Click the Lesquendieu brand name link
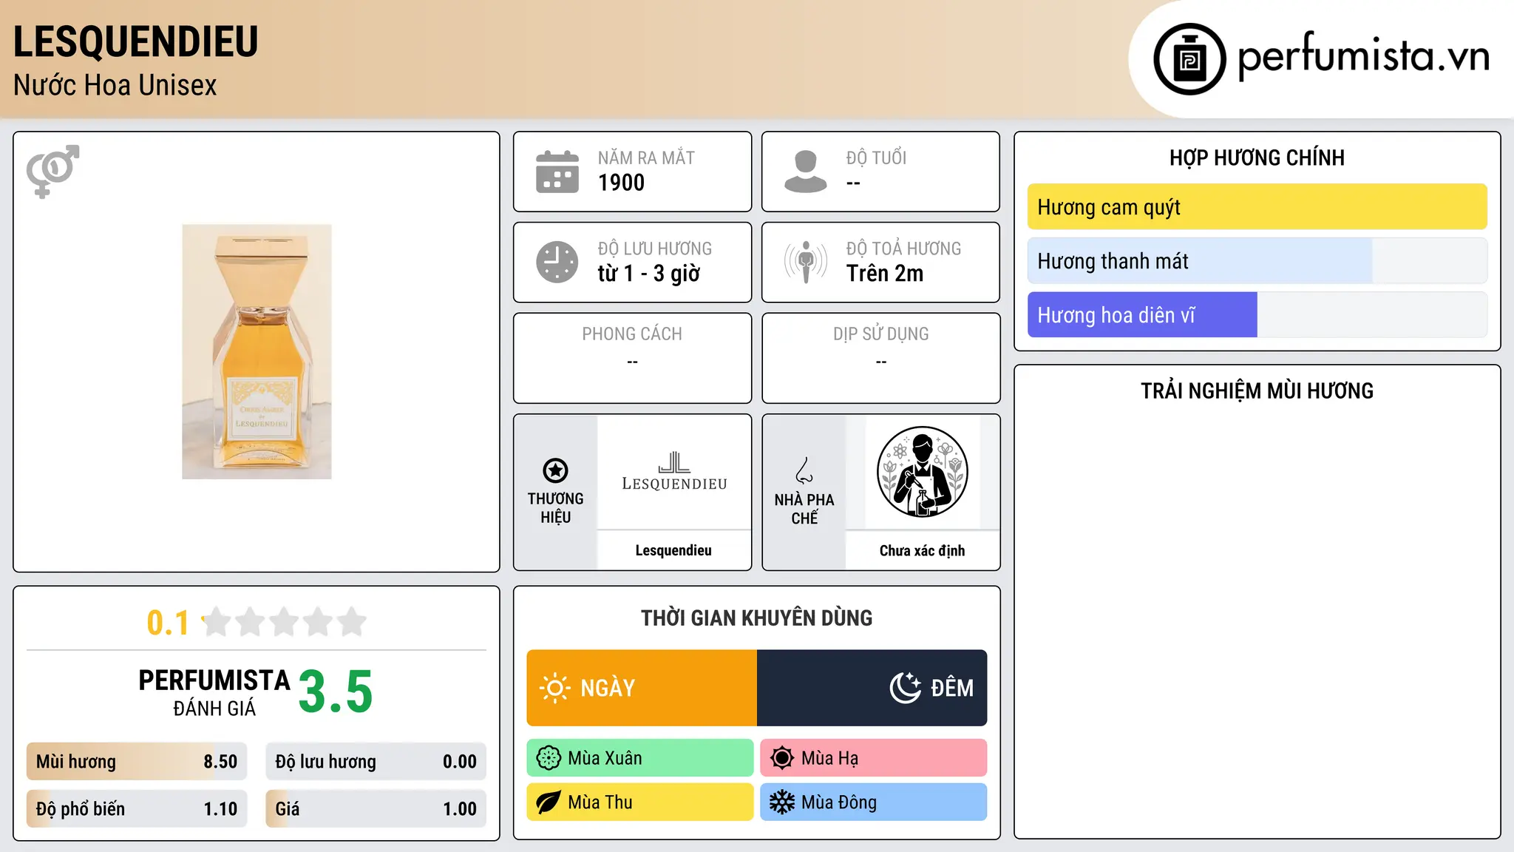Viewport: 1514px width, 852px height. click(x=673, y=550)
